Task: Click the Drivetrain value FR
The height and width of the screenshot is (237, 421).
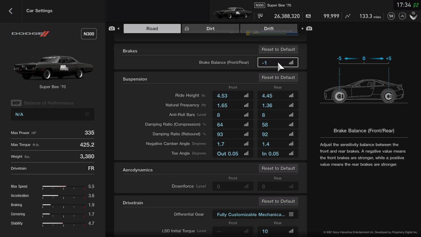Action: tap(91, 169)
